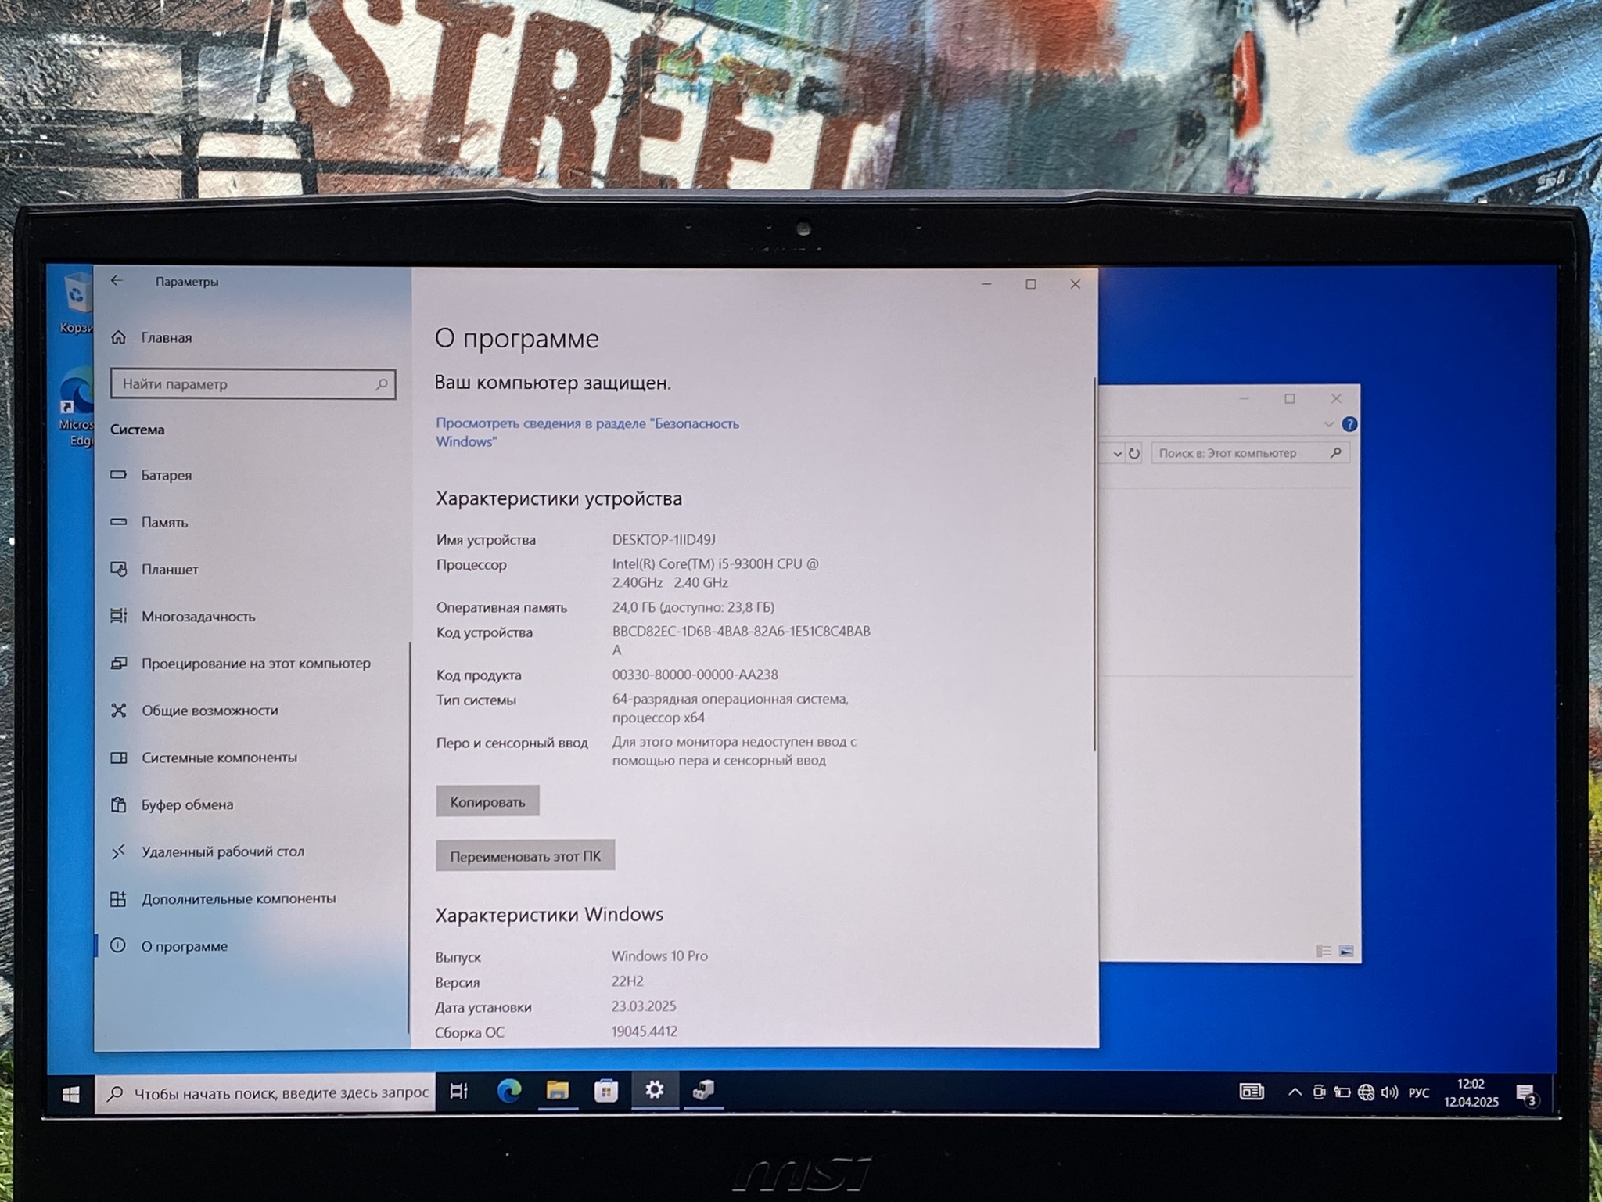1602x1202 pixels.
Task: Open the Главная home page
Action: pos(165,337)
